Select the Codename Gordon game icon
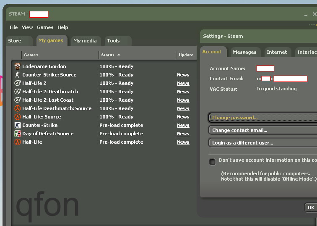The image size is (317, 226). pyautogui.click(x=18, y=66)
